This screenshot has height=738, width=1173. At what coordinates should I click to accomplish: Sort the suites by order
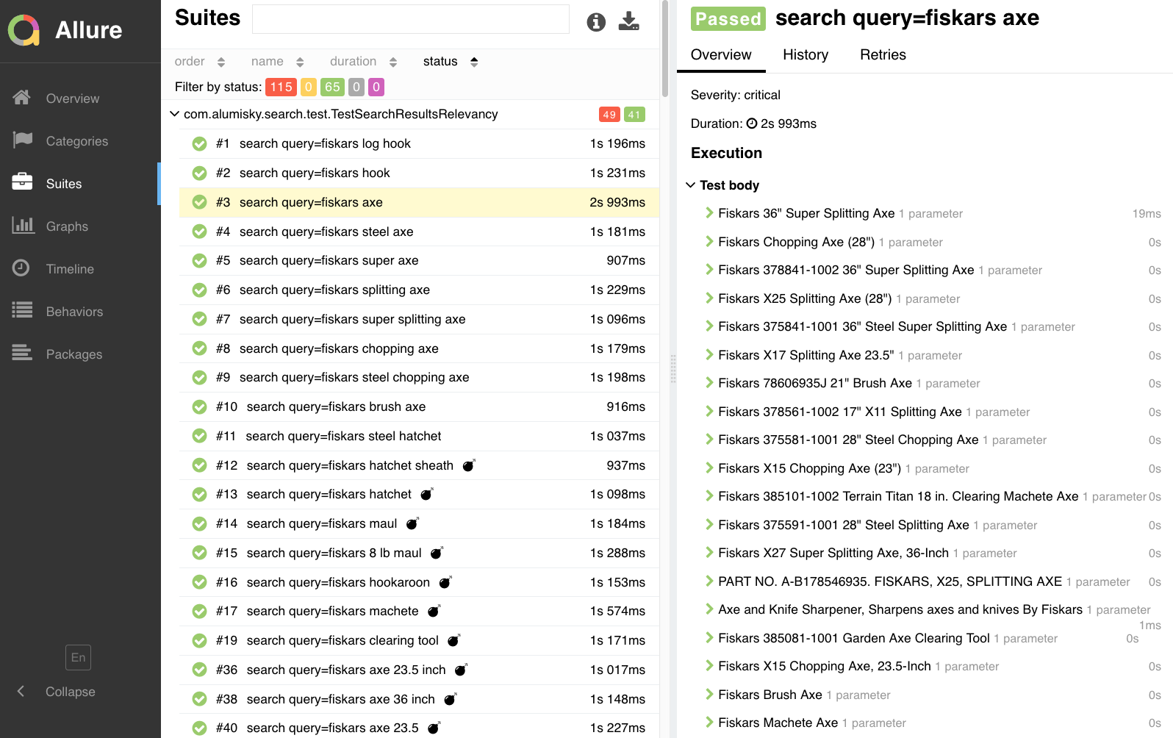pos(200,62)
